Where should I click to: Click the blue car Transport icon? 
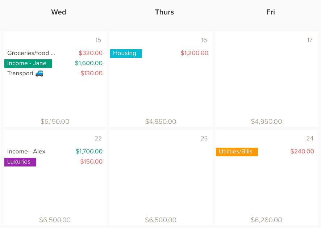coord(39,73)
